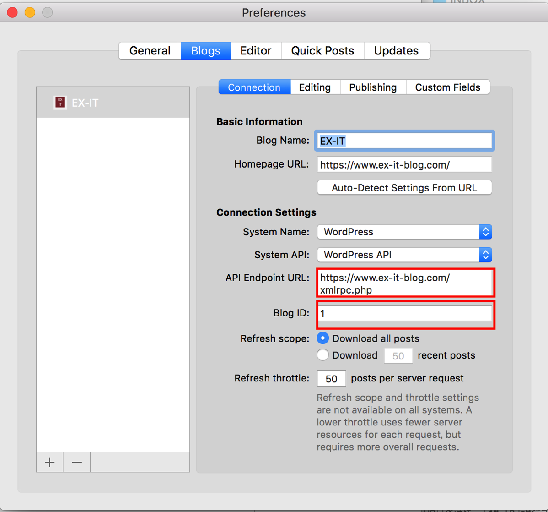The height and width of the screenshot is (512, 548).
Task: Open the General preferences tab
Action: coord(150,51)
